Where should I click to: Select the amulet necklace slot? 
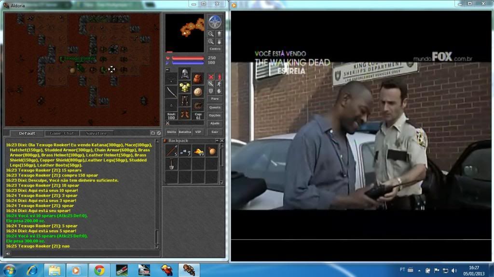(171, 79)
